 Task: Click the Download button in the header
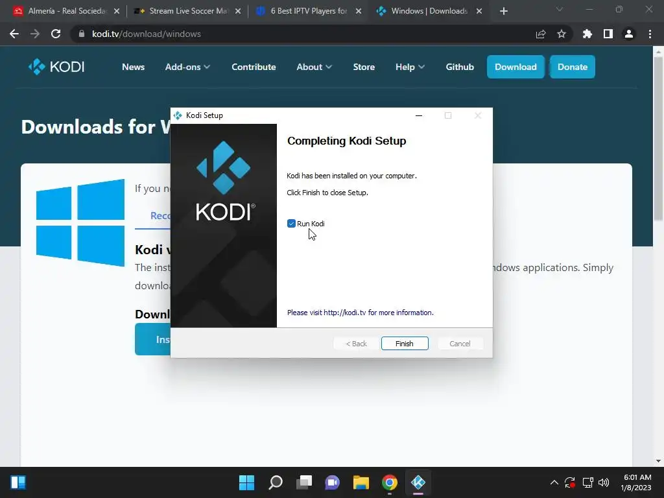tap(516, 67)
